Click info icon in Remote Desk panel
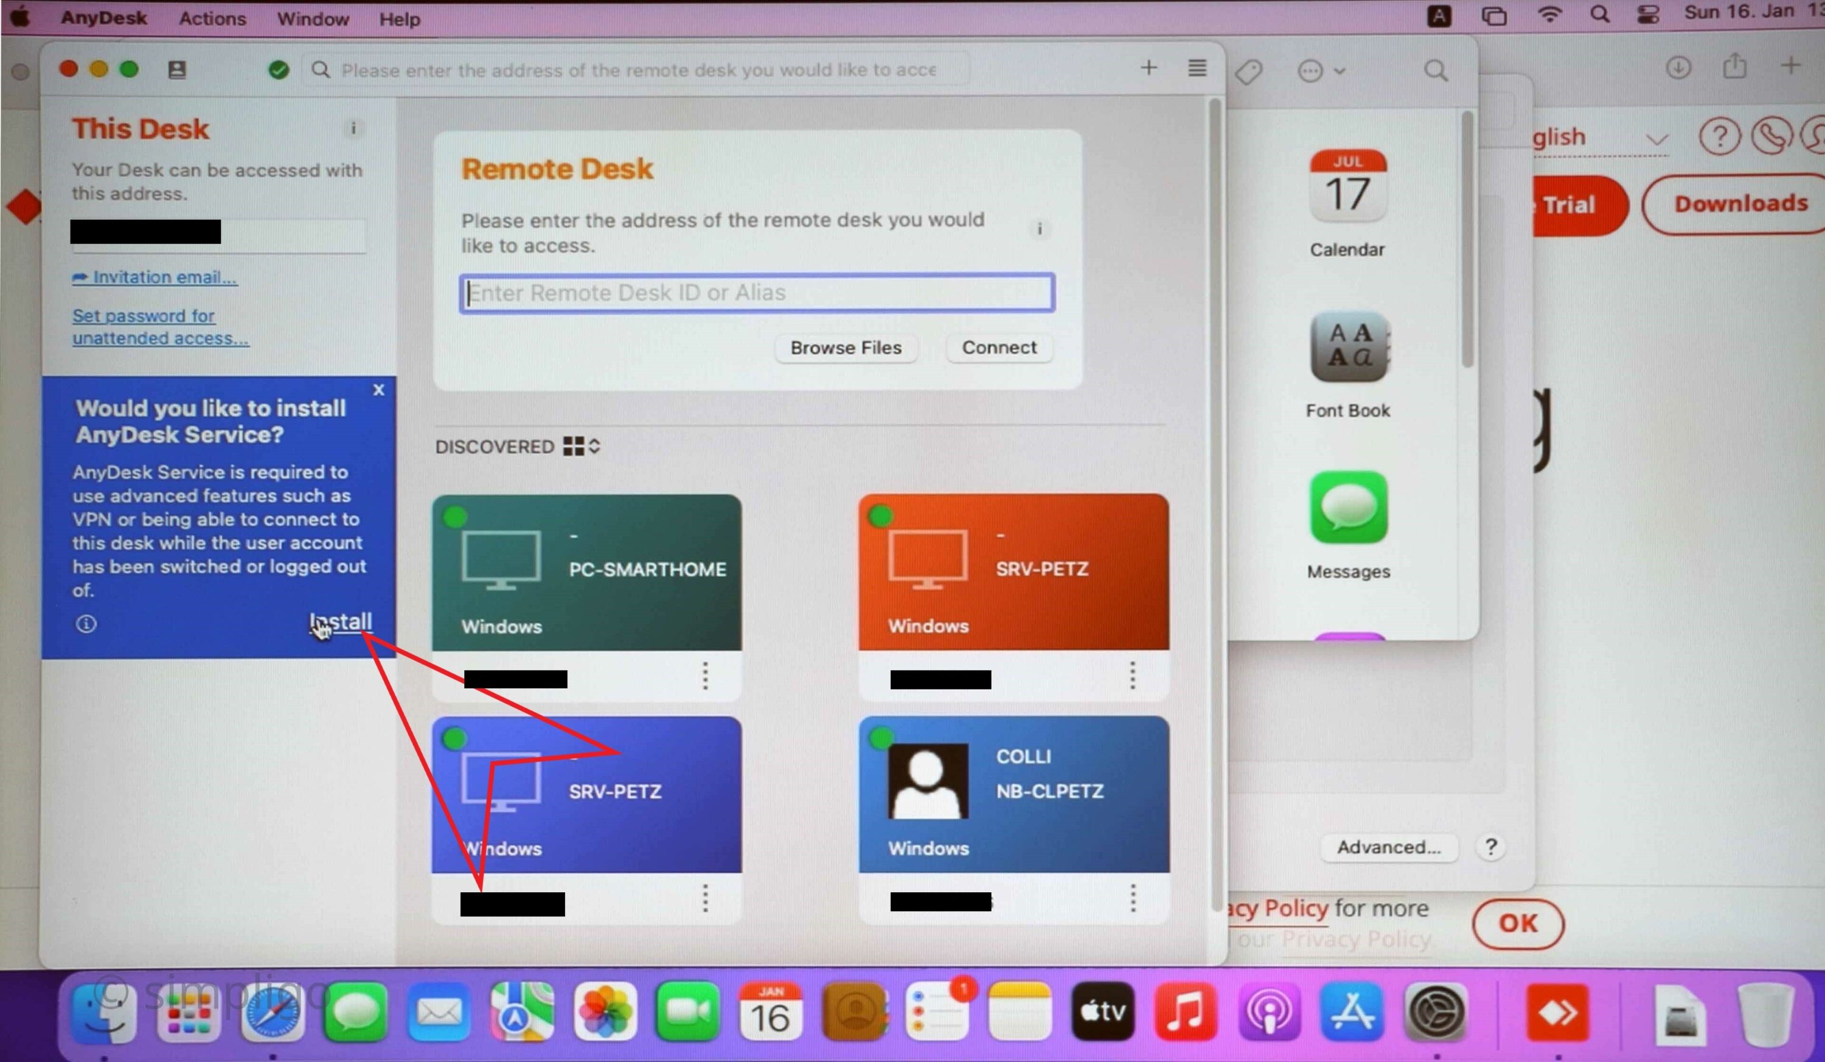Image resolution: width=1825 pixels, height=1062 pixels. [1039, 229]
